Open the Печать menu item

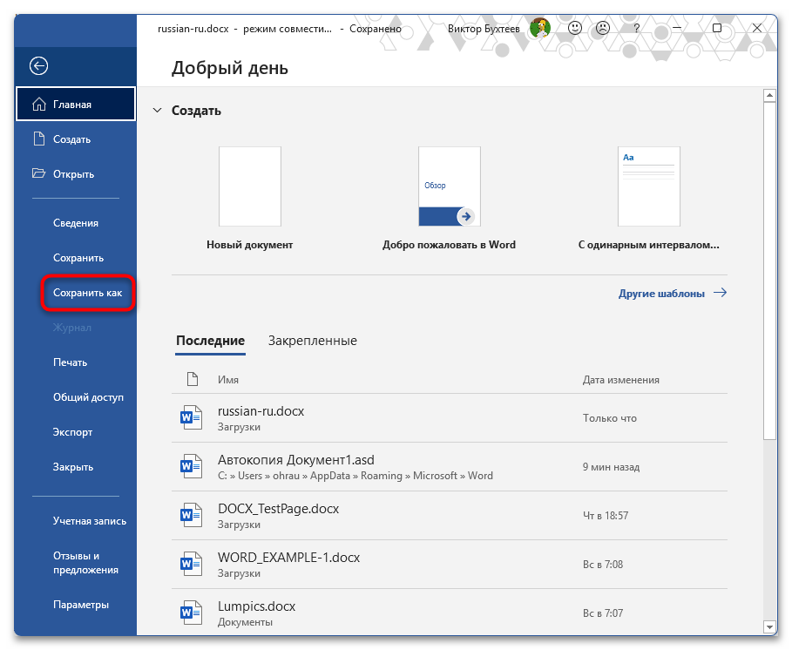70,362
